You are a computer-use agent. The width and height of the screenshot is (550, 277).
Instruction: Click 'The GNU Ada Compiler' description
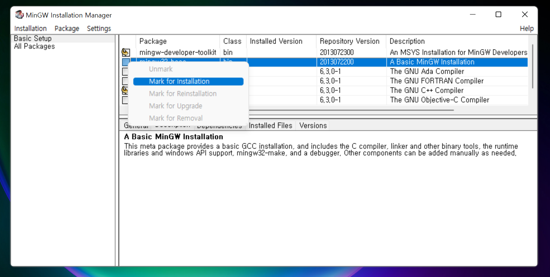427,71
